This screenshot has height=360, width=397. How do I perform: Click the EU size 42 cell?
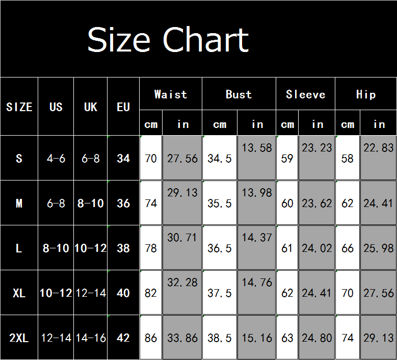coord(123,338)
